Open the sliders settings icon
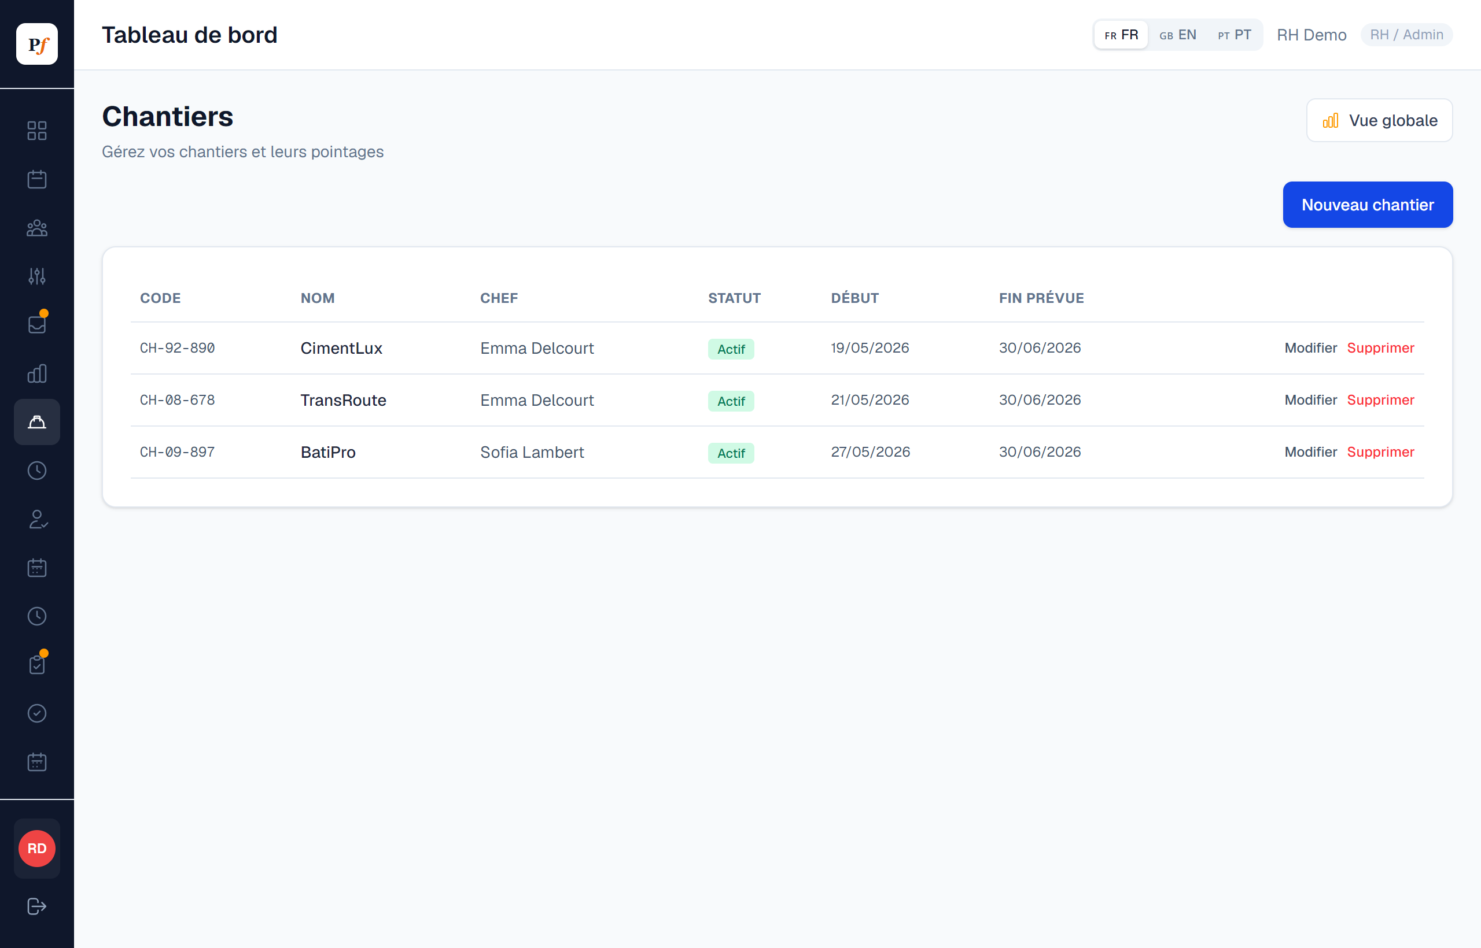 click(37, 276)
